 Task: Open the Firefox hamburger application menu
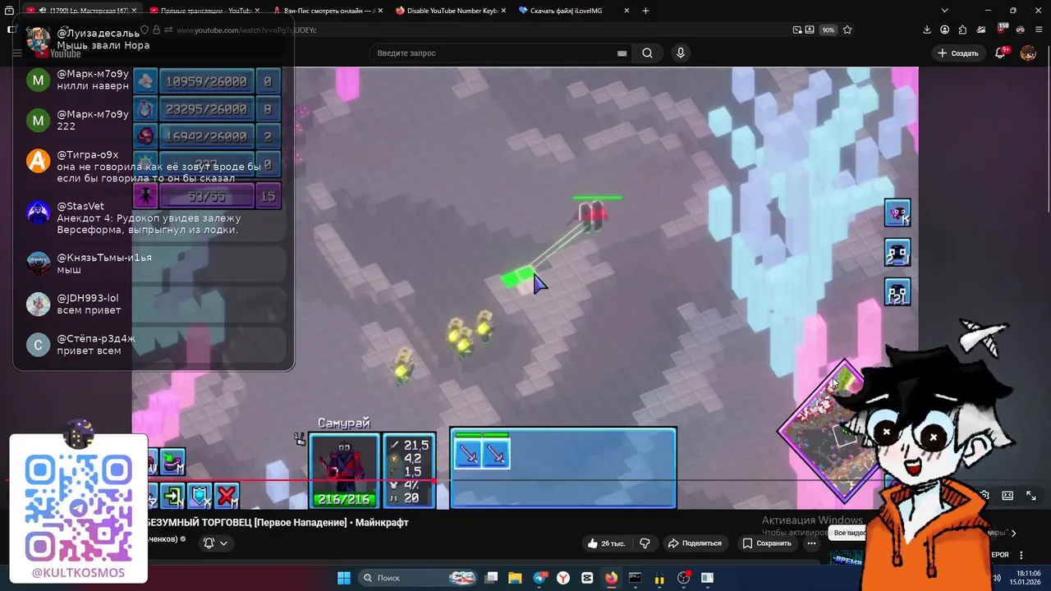click(x=1038, y=30)
